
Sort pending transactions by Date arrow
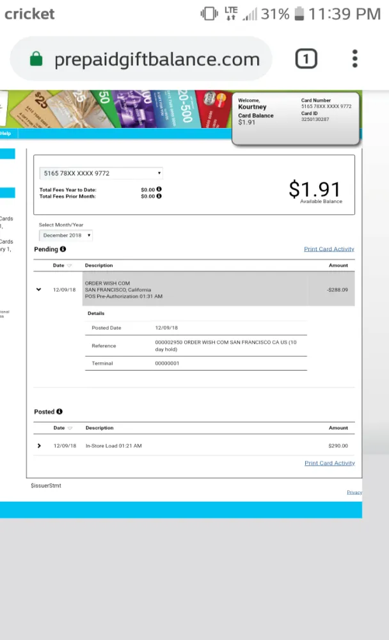(x=69, y=266)
